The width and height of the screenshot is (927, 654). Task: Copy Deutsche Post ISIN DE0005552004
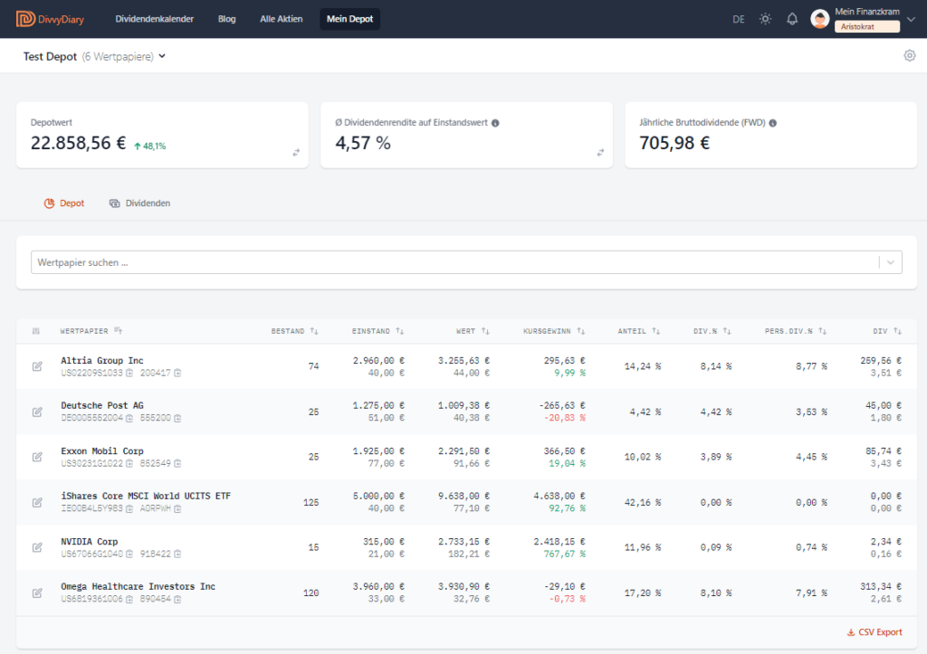coord(129,418)
